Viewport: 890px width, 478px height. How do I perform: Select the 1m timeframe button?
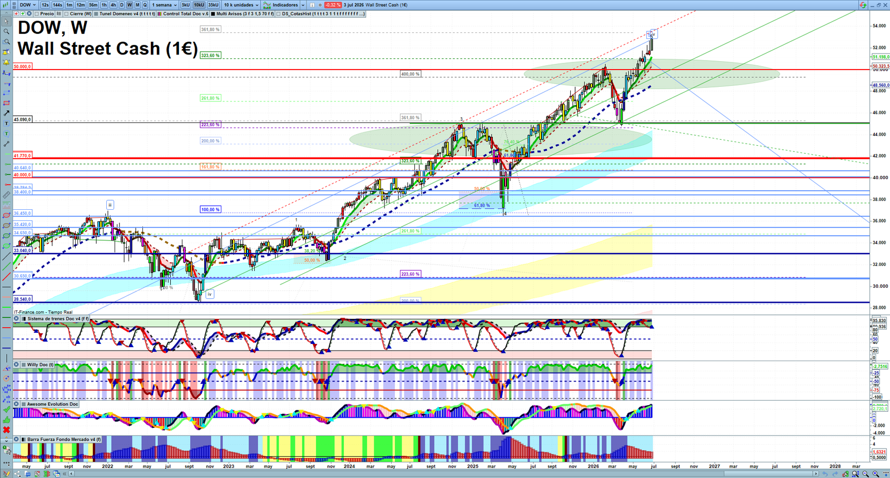click(69, 5)
